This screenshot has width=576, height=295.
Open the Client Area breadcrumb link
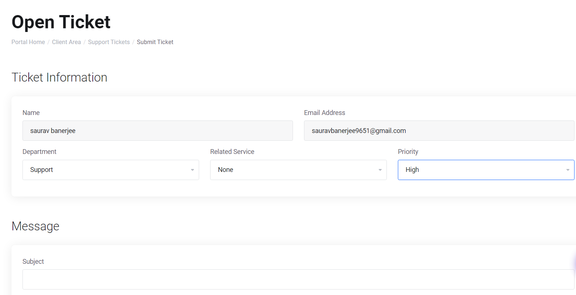66,42
